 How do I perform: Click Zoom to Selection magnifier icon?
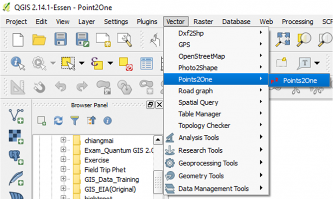click(x=304, y=39)
